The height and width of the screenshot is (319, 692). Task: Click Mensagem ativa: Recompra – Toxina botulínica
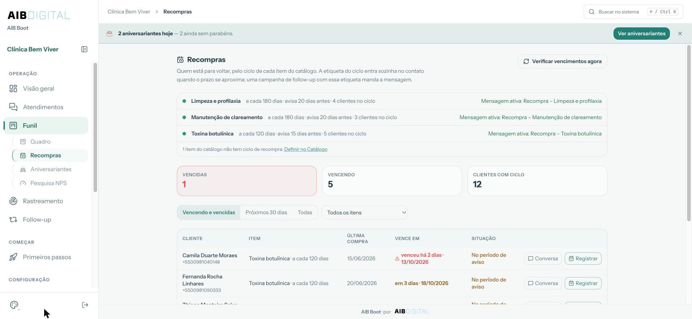(545, 134)
